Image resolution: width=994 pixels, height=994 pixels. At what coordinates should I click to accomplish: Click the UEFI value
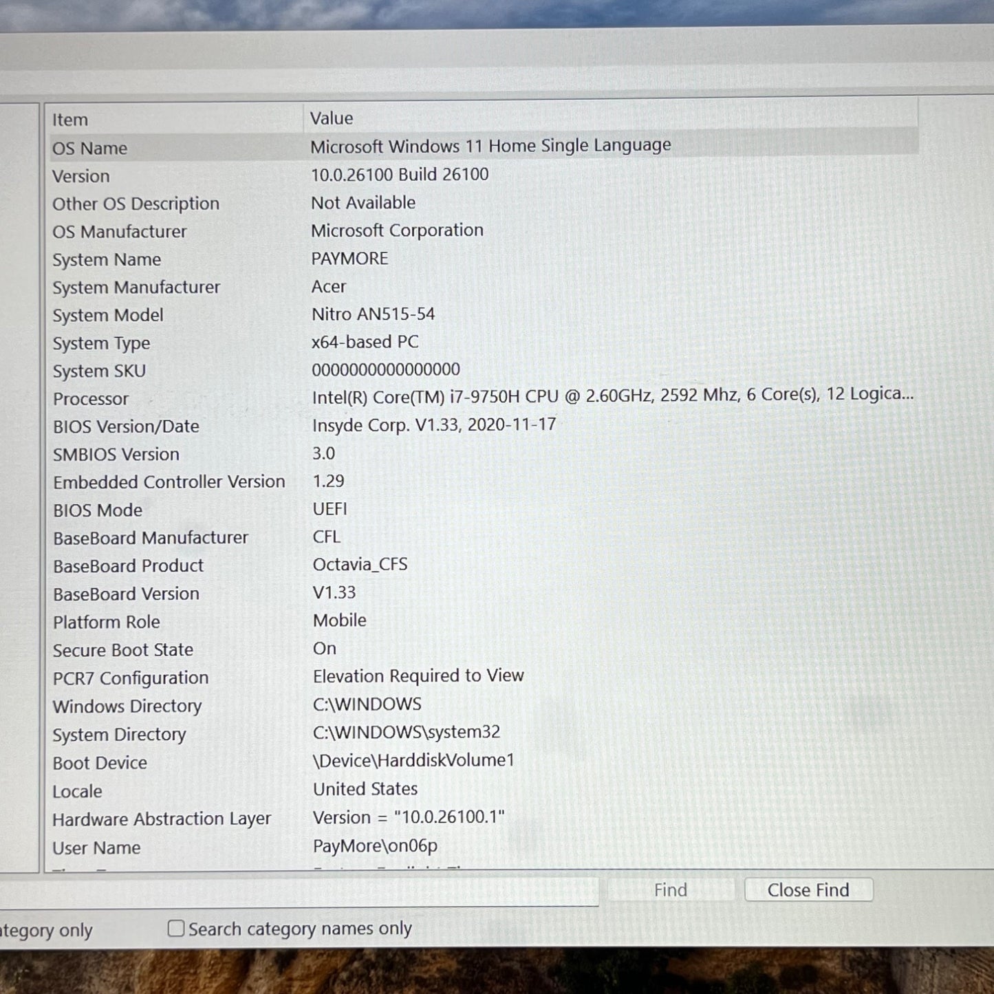click(329, 509)
